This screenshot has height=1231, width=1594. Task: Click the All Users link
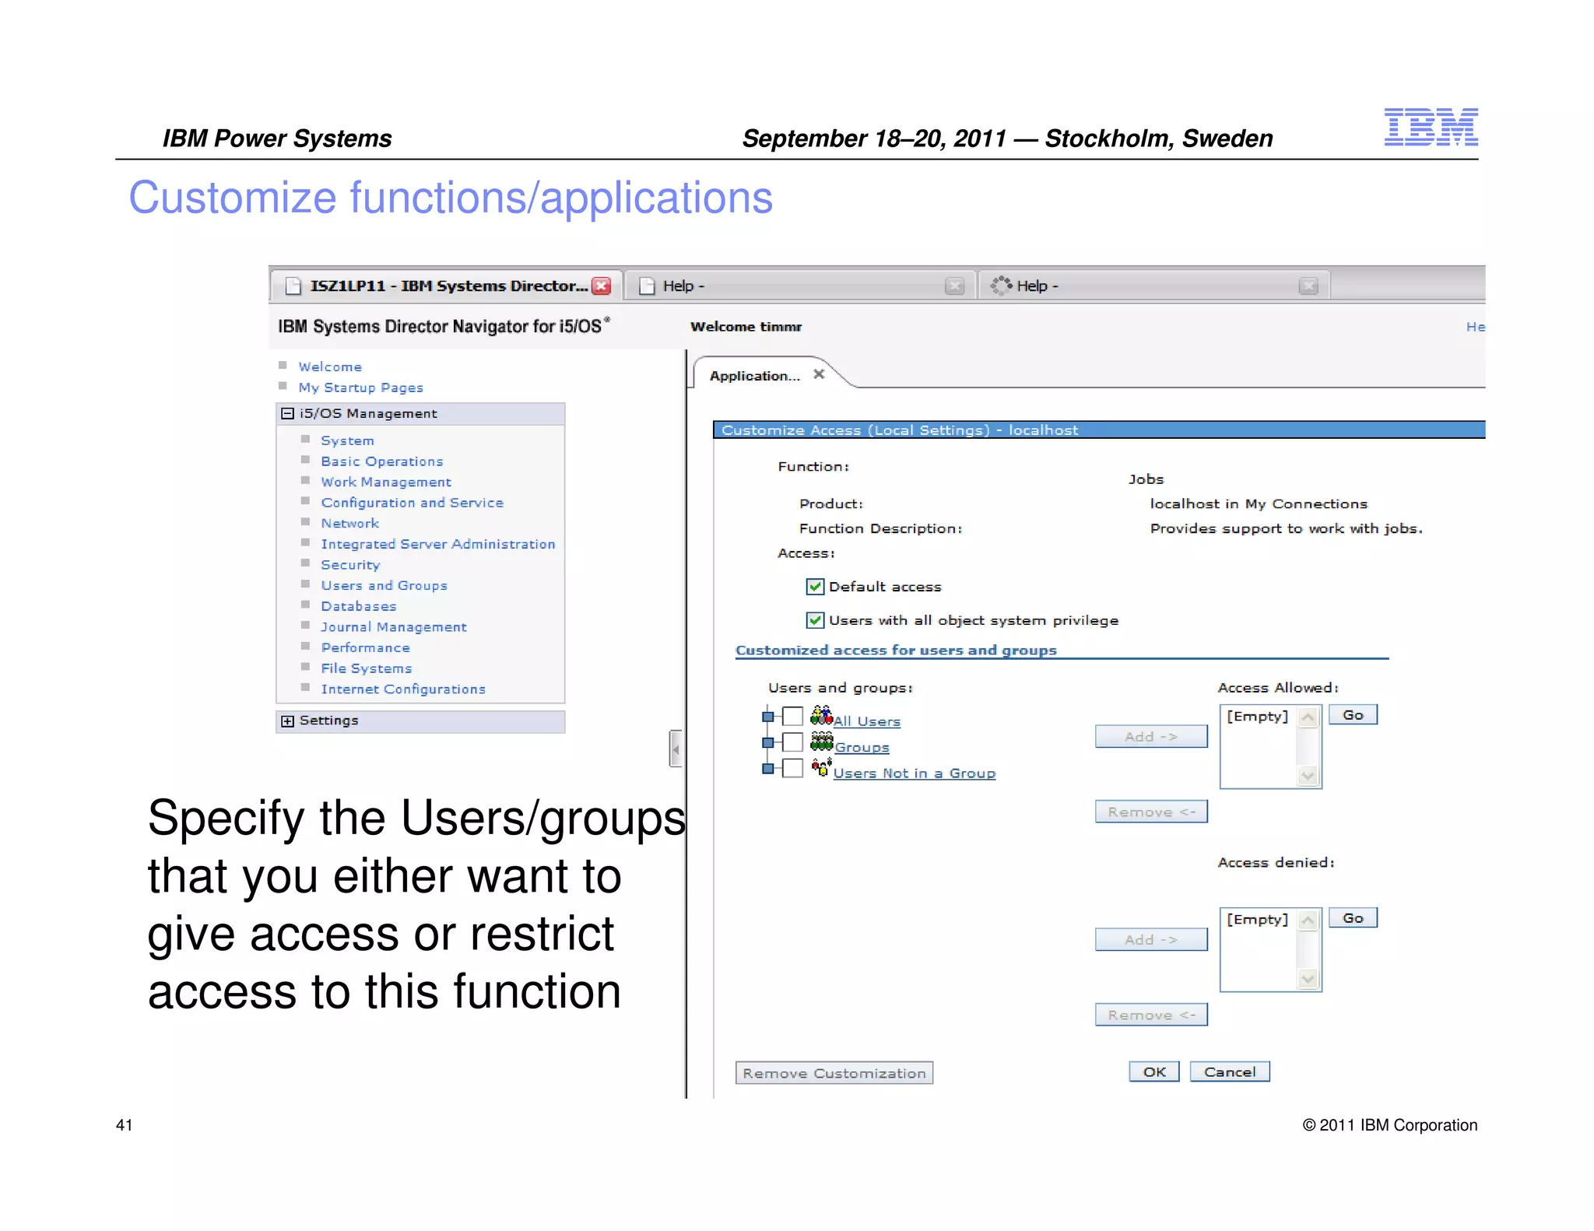(x=867, y=721)
